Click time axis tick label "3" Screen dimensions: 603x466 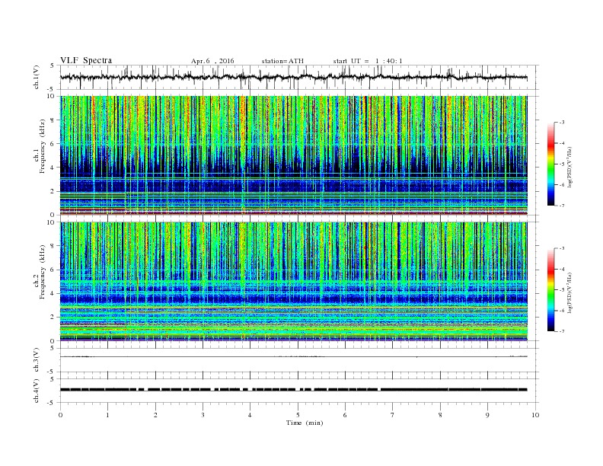[203, 415]
